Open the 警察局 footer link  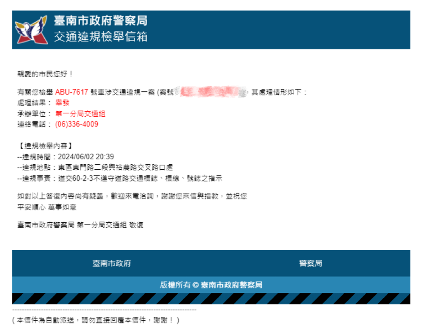[311, 263]
